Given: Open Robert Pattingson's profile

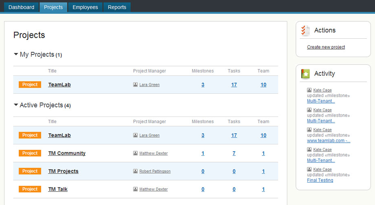Looking at the screenshot, I should [155, 171].
